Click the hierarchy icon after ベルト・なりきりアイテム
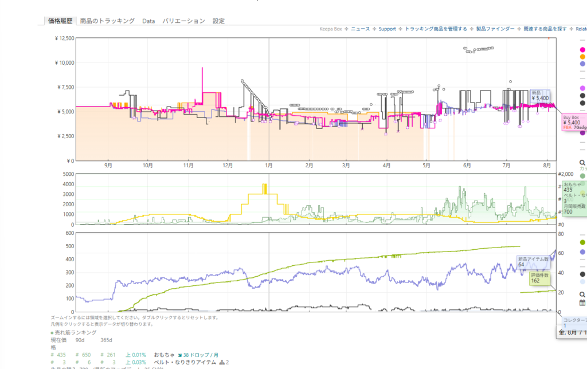The height and width of the screenshot is (369, 587). [x=222, y=362]
